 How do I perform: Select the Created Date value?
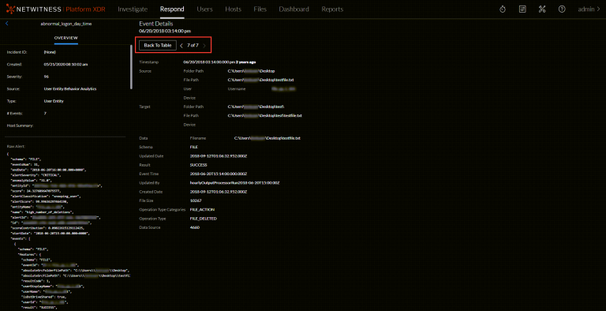219,192
